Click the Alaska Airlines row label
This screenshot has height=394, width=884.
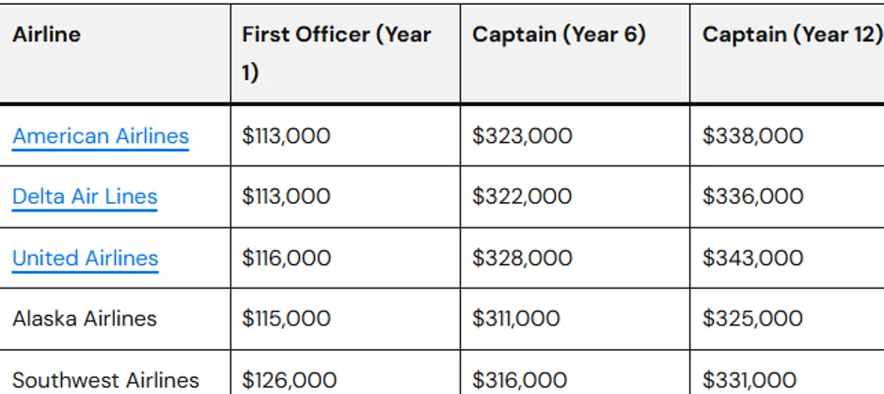point(85,319)
